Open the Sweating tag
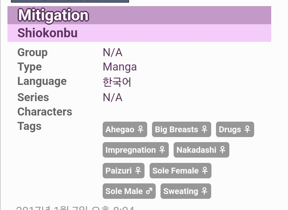The image size is (288, 210). click(x=186, y=191)
